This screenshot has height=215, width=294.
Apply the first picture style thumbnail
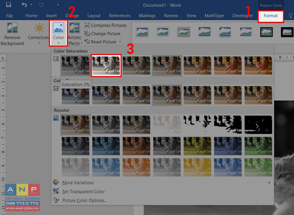[143, 32]
